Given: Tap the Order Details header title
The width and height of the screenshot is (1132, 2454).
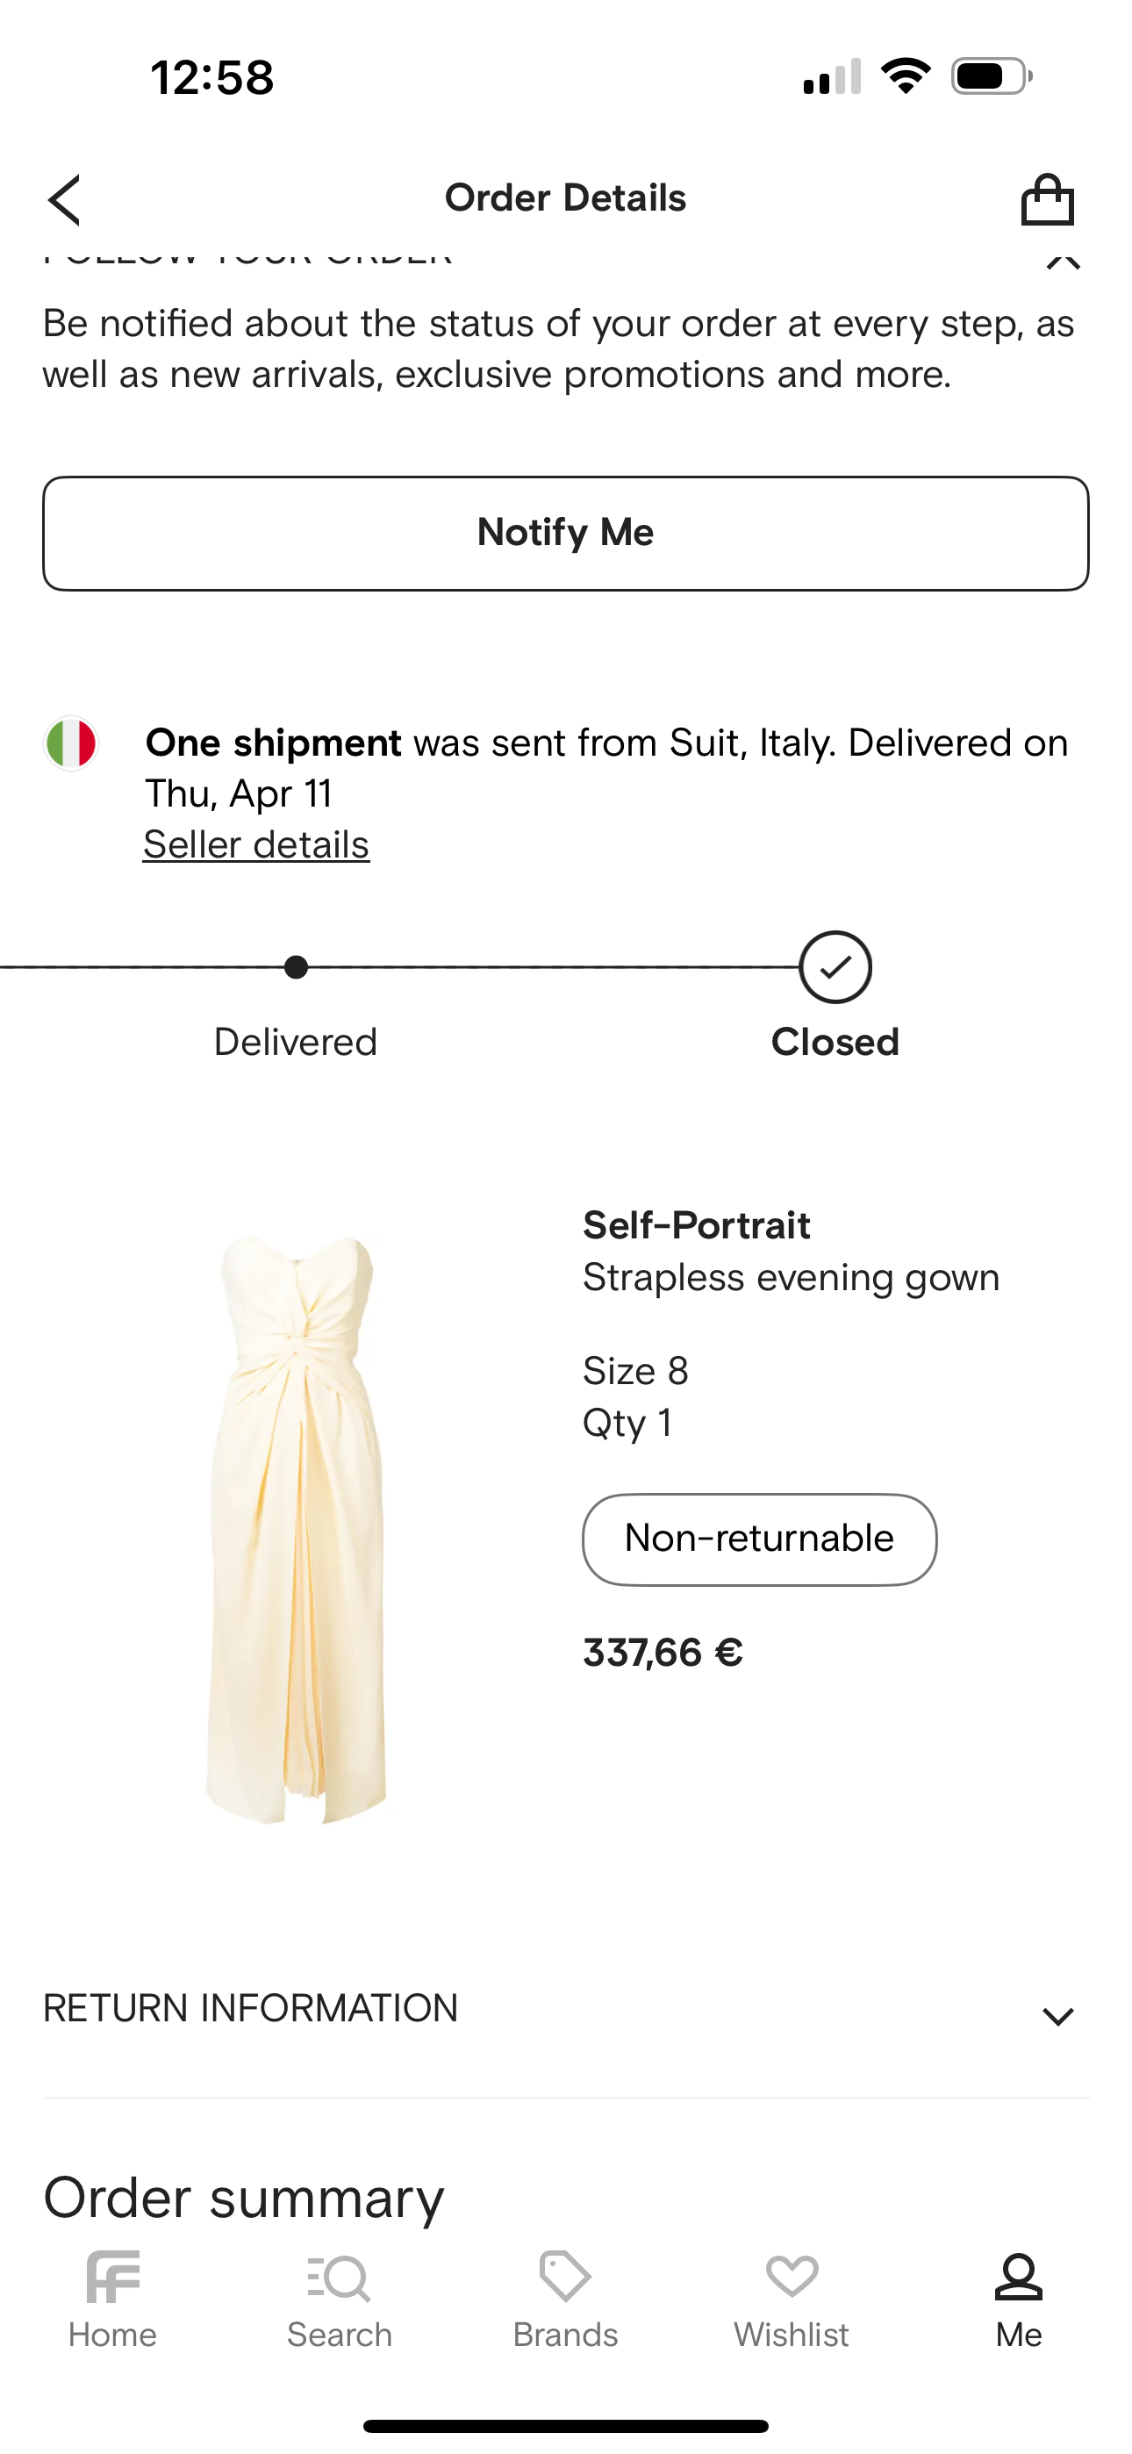Looking at the screenshot, I should [565, 198].
